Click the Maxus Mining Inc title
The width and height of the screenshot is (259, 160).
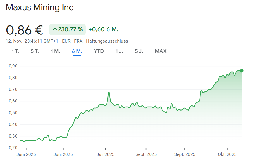coord(40,7)
